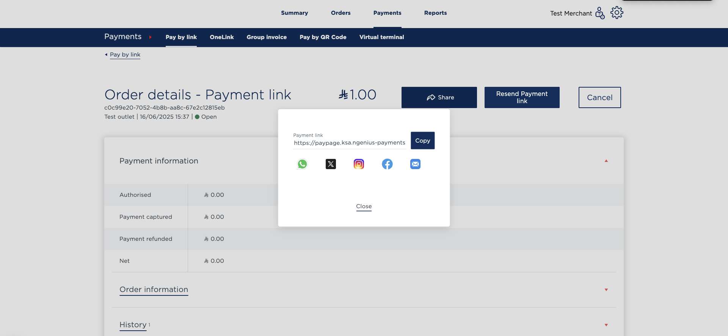Click back arrow beside Pay by link
728x336 pixels.
tap(106, 55)
